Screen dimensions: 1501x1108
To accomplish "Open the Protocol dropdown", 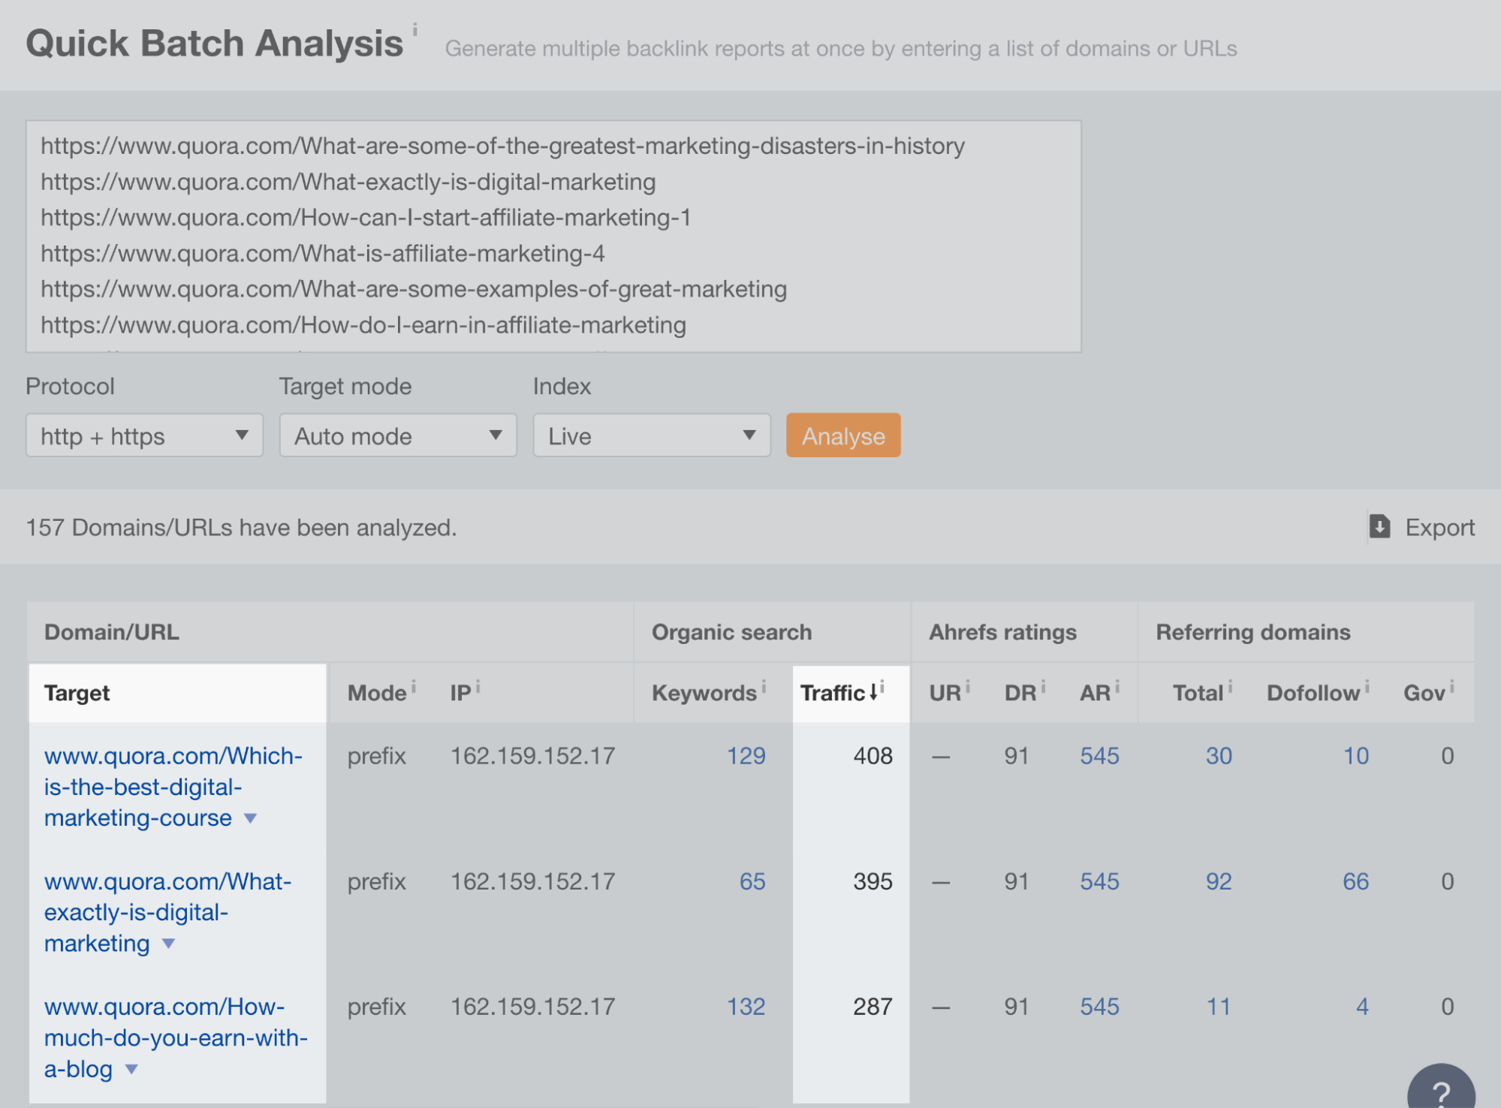I will (143, 435).
